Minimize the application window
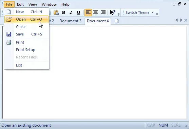Image resolution: width=189 pixels, height=129 pixels. pyautogui.click(x=174, y=5)
